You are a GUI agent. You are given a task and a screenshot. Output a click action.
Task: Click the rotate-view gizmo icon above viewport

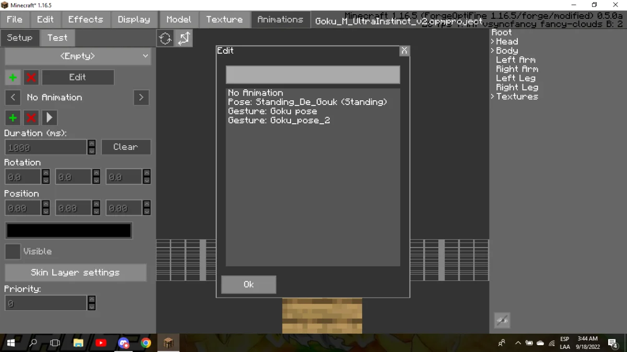click(x=166, y=38)
